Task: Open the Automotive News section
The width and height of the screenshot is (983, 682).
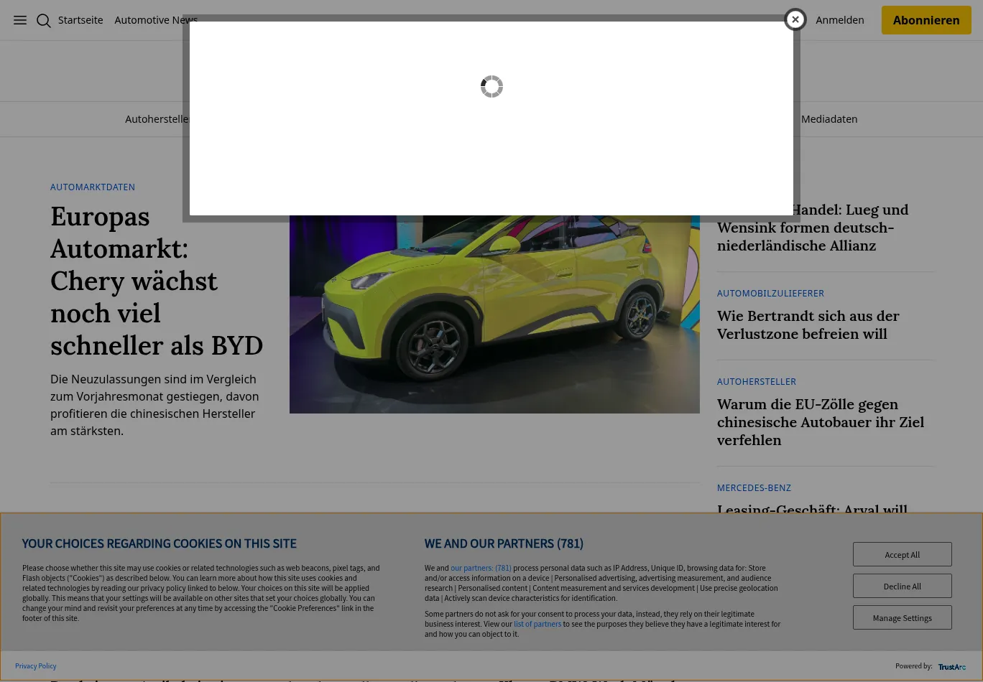Action: click(x=156, y=20)
